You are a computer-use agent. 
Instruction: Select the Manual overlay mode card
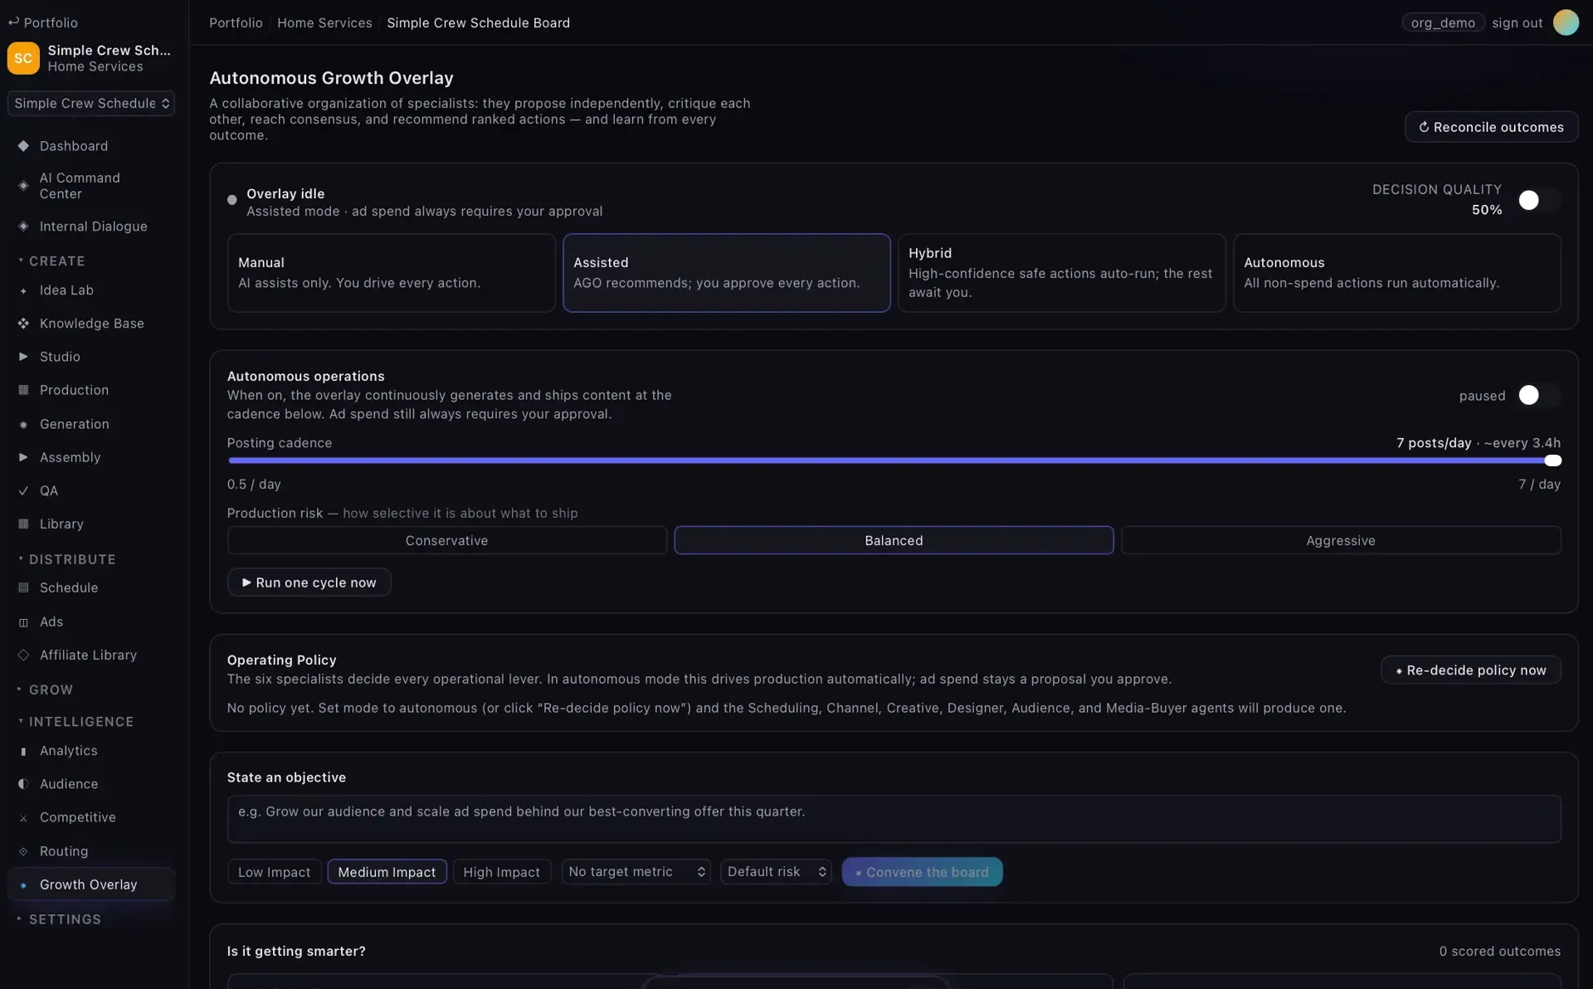(x=391, y=273)
